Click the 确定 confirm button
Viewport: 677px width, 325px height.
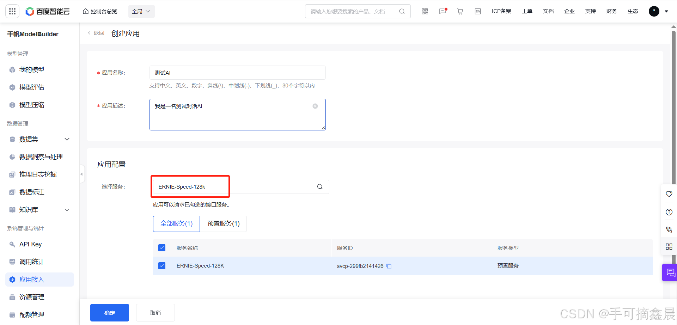pos(110,313)
